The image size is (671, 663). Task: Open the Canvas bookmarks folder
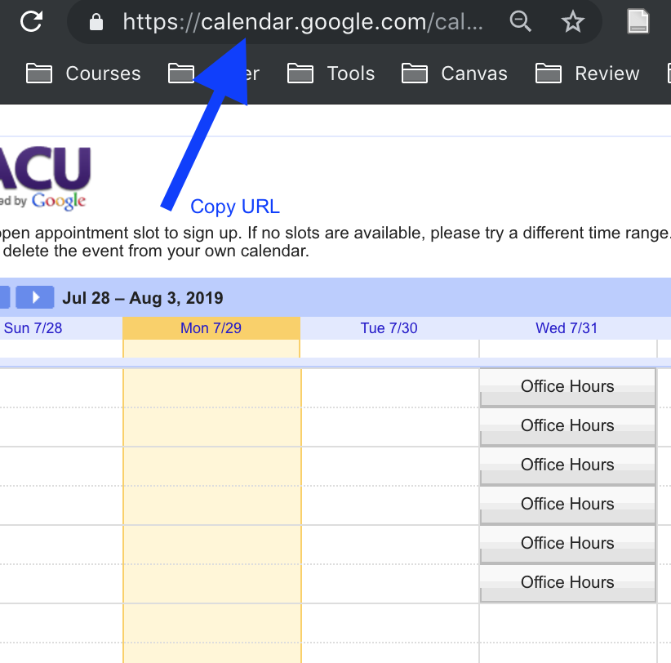point(455,73)
